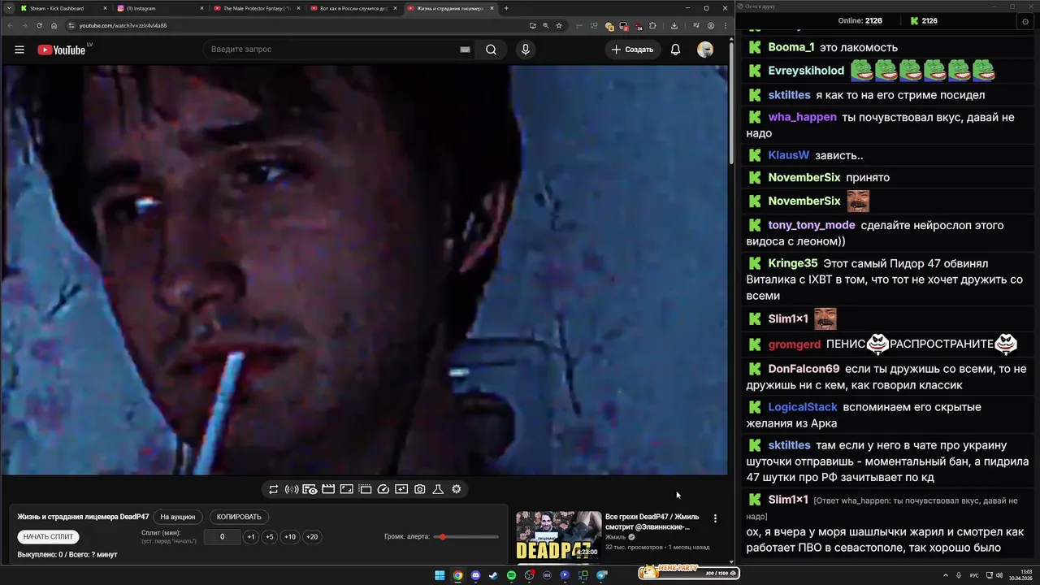Click username NovemberSix with принято message
The width and height of the screenshot is (1040, 585).
point(804,177)
